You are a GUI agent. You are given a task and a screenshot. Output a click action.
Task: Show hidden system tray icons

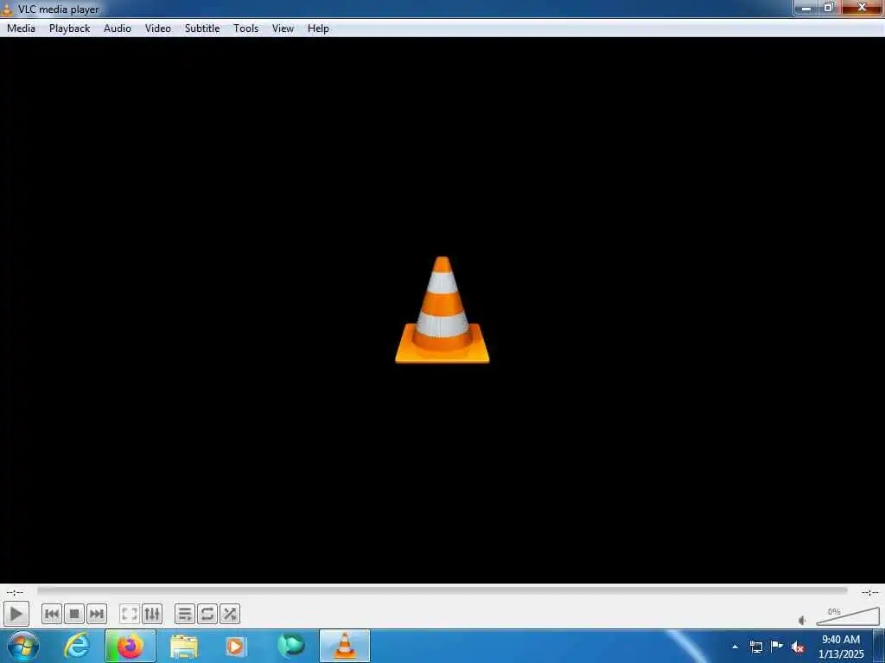(735, 647)
